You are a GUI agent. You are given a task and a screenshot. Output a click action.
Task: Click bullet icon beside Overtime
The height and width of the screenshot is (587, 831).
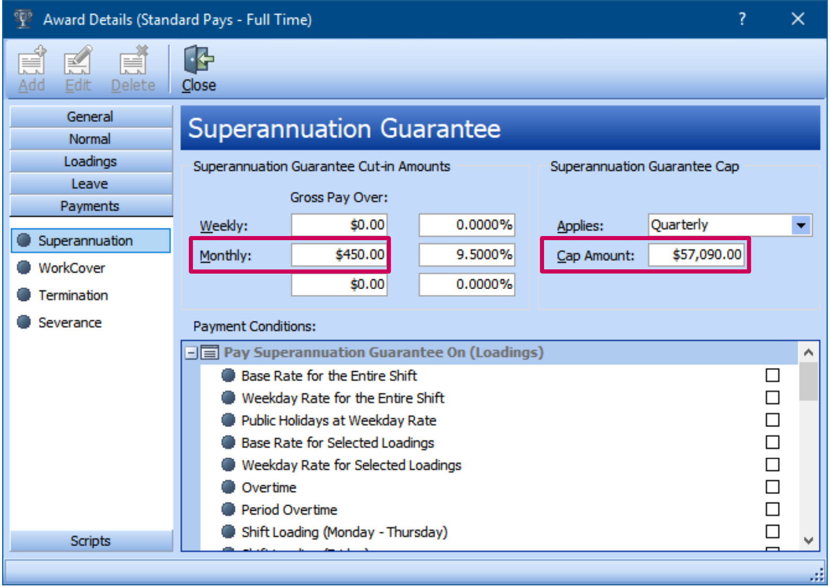[x=228, y=487]
